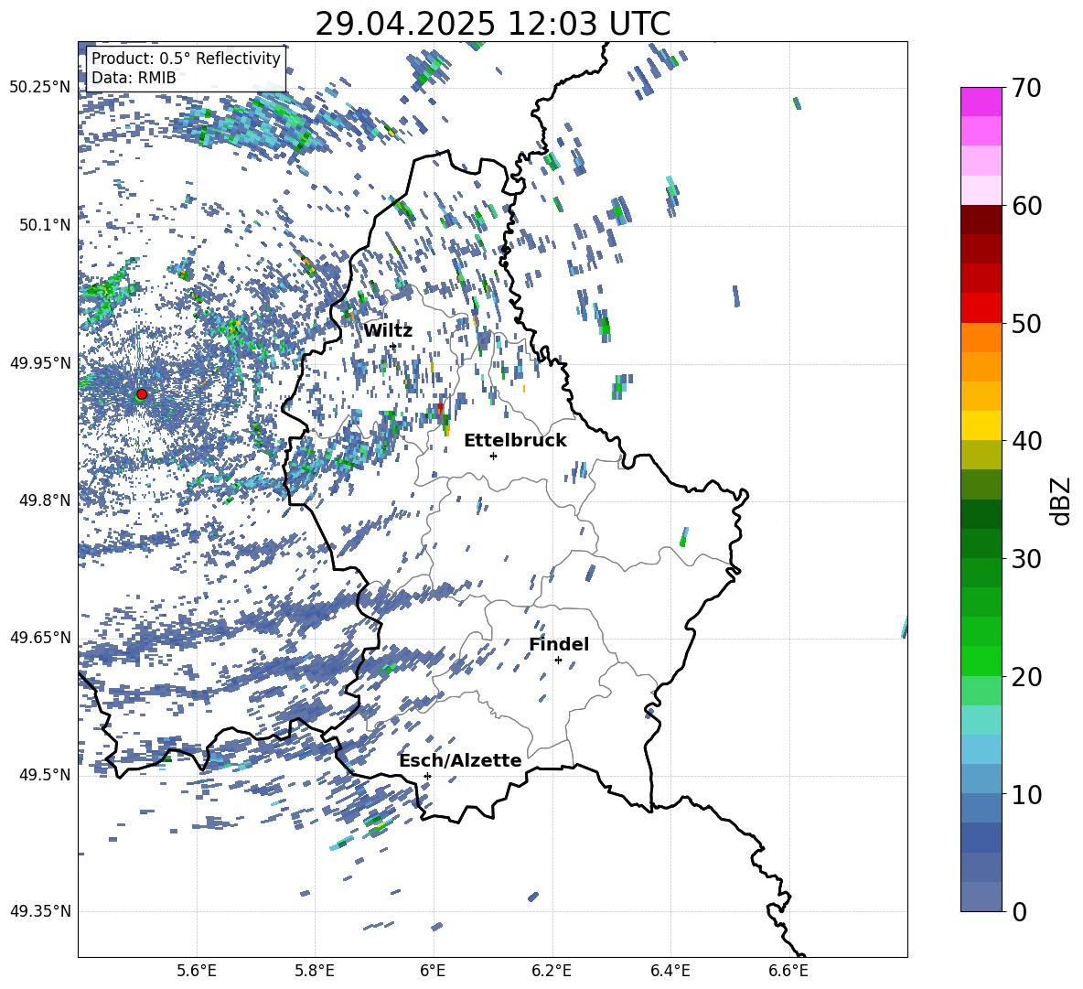Click the 10 tick on colorbar
This screenshot has width=1083, height=989.
pos(1026,794)
